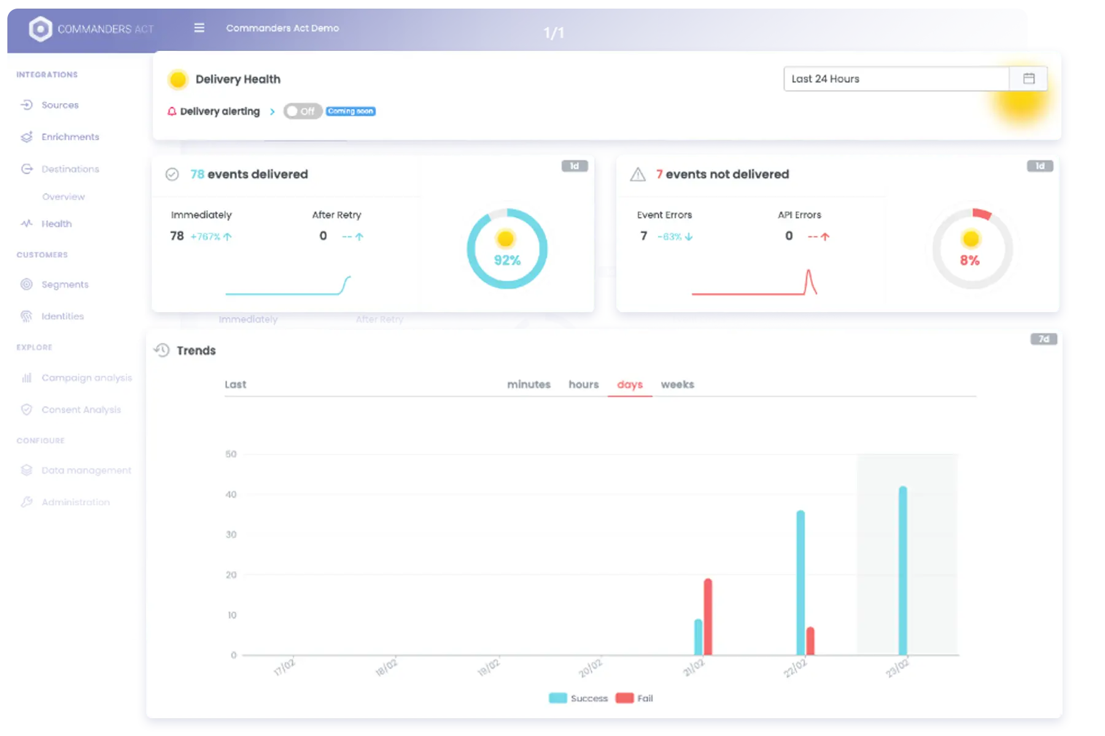
Task: Open the Last 24 Hours date range field
Action: [896, 79]
